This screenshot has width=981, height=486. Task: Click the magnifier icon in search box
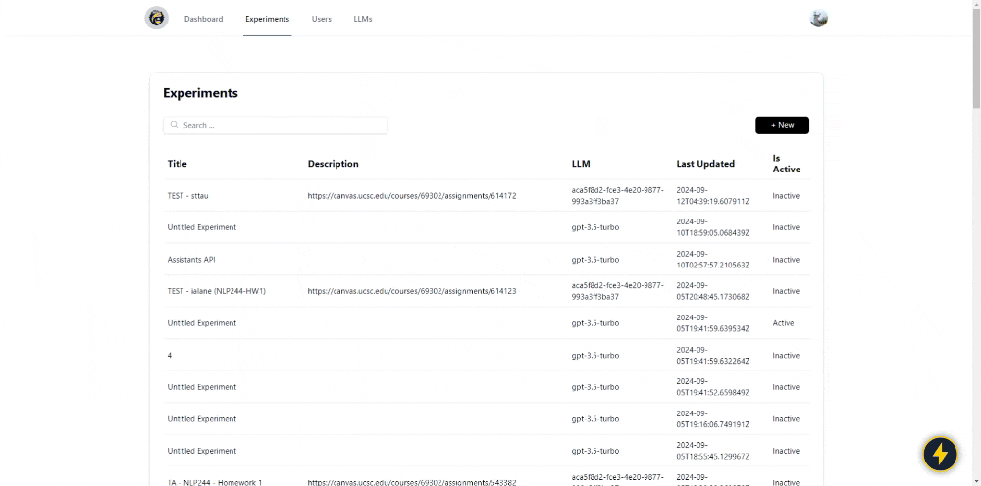(x=175, y=125)
